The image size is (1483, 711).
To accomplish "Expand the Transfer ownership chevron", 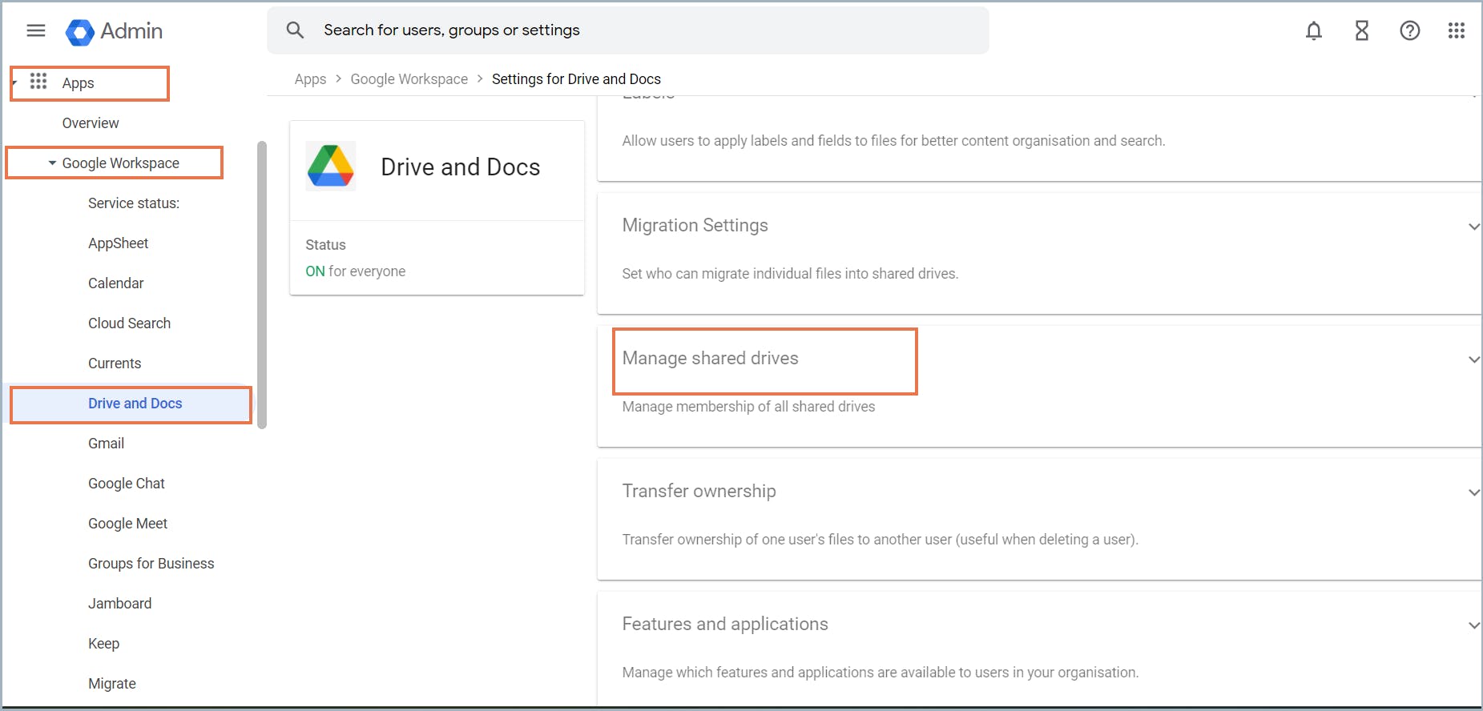I will tap(1473, 492).
